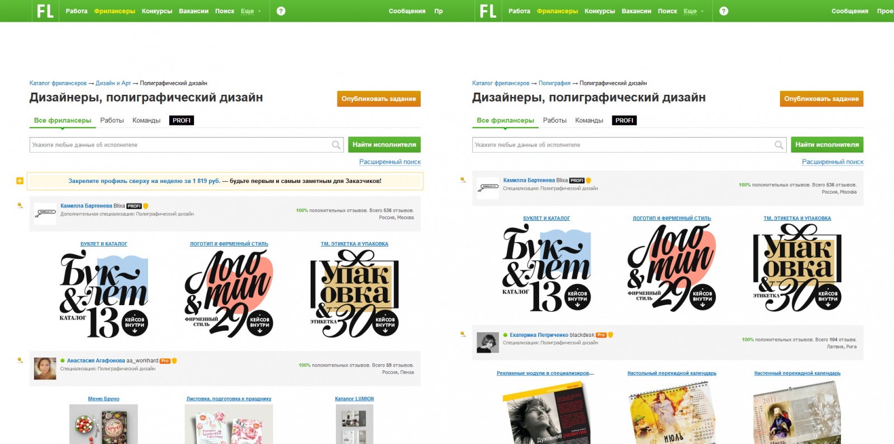Open Логотип 29 thumbnail on left page

tap(229, 293)
